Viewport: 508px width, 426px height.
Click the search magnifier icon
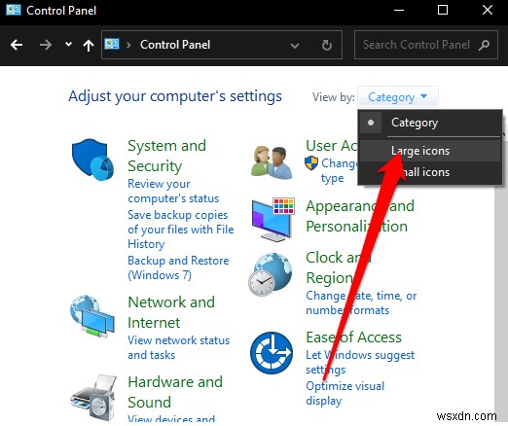click(x=484, y=45)
